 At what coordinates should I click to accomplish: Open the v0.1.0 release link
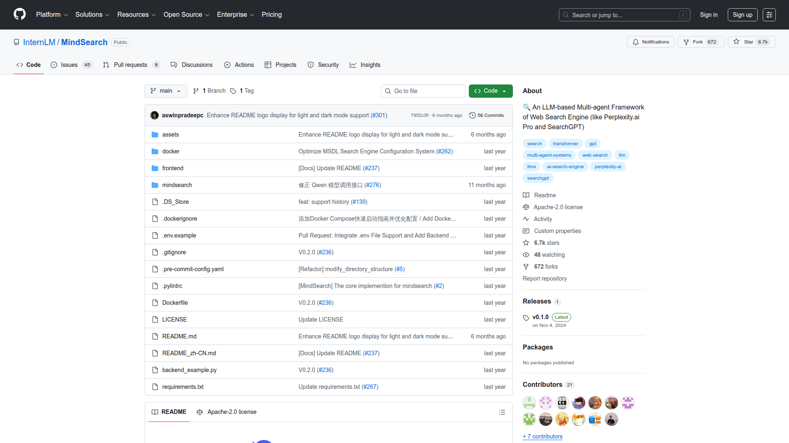coord(540,317)
